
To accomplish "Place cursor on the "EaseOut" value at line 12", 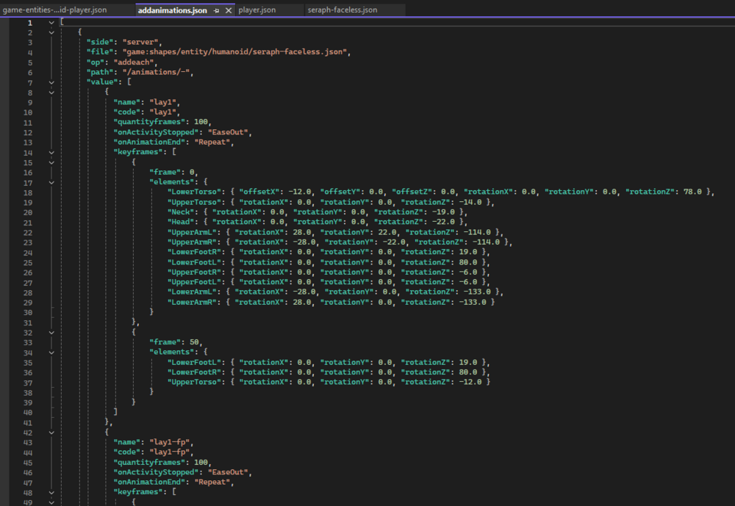I will pos(229,132).
